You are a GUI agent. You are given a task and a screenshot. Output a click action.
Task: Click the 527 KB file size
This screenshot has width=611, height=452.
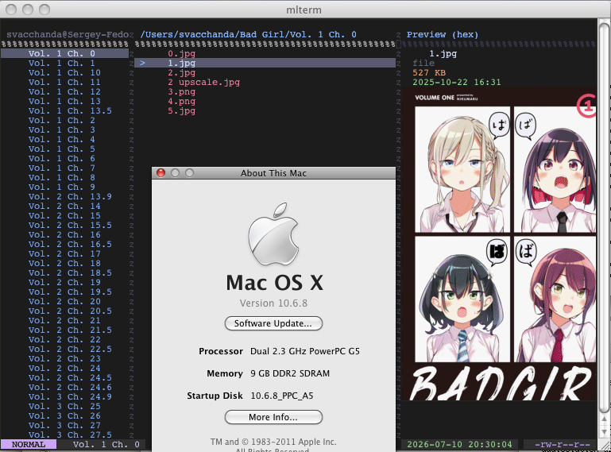429,72
